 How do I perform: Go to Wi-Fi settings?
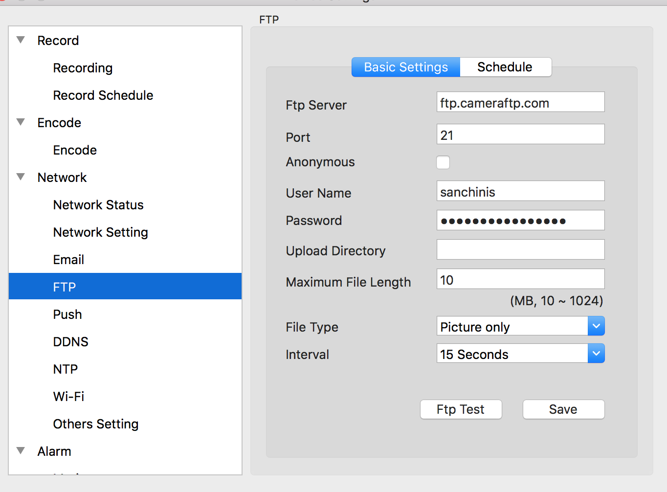coord(68,397)
